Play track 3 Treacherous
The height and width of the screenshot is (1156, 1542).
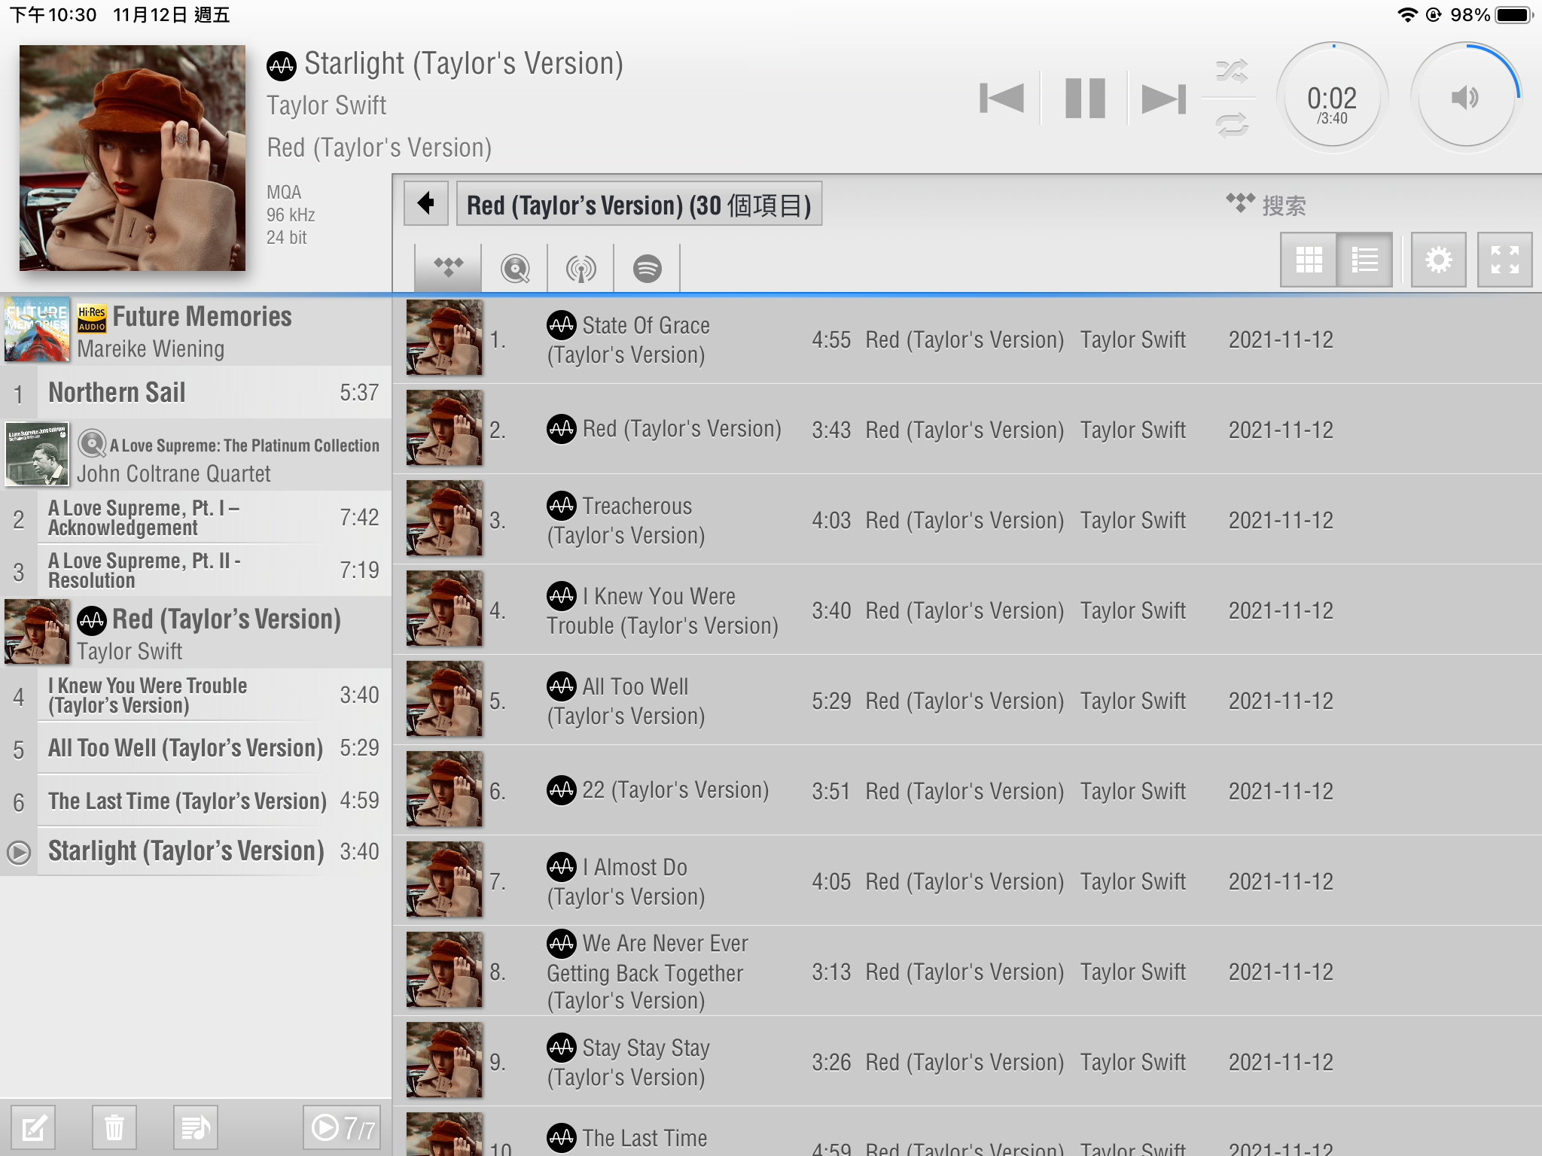[x=967, y=519]
